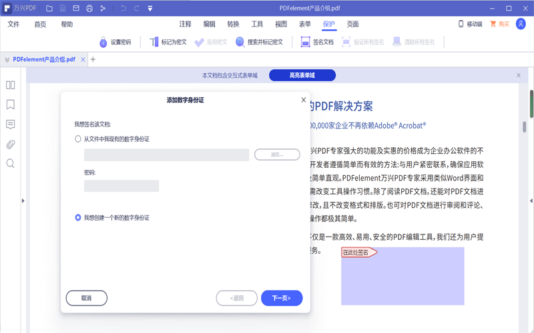Switch to the 表单 menu tab
Viewport: 534px width, 333px height.
[x=304, y=24]
